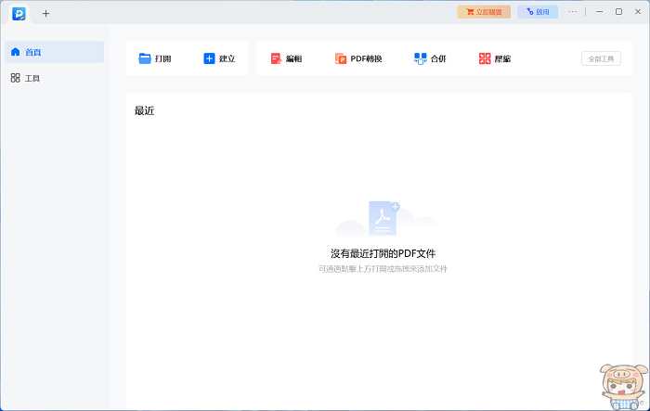Click the red 壓縮 compress icon
Screen dimensions: 650x411
(485, 58)
